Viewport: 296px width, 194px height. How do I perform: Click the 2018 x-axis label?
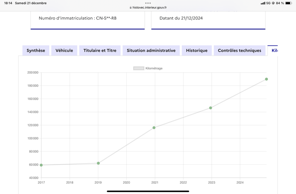click(x=70, y=183)
